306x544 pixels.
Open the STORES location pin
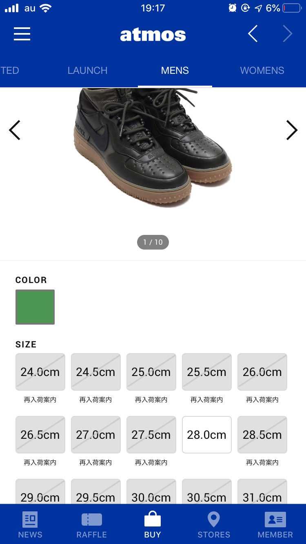(x=214, y=520)
